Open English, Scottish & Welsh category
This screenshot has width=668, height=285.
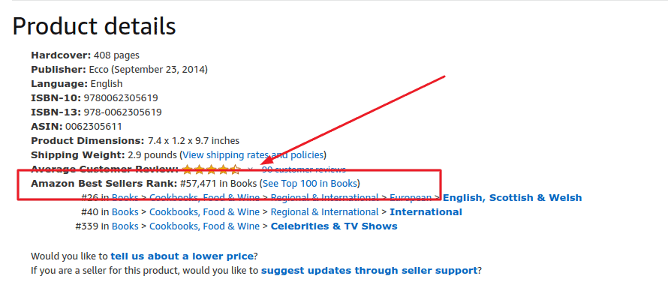coord(512,198)
